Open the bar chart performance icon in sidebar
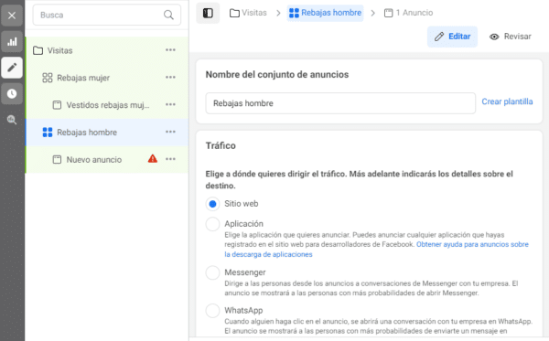 pos(12,42)
